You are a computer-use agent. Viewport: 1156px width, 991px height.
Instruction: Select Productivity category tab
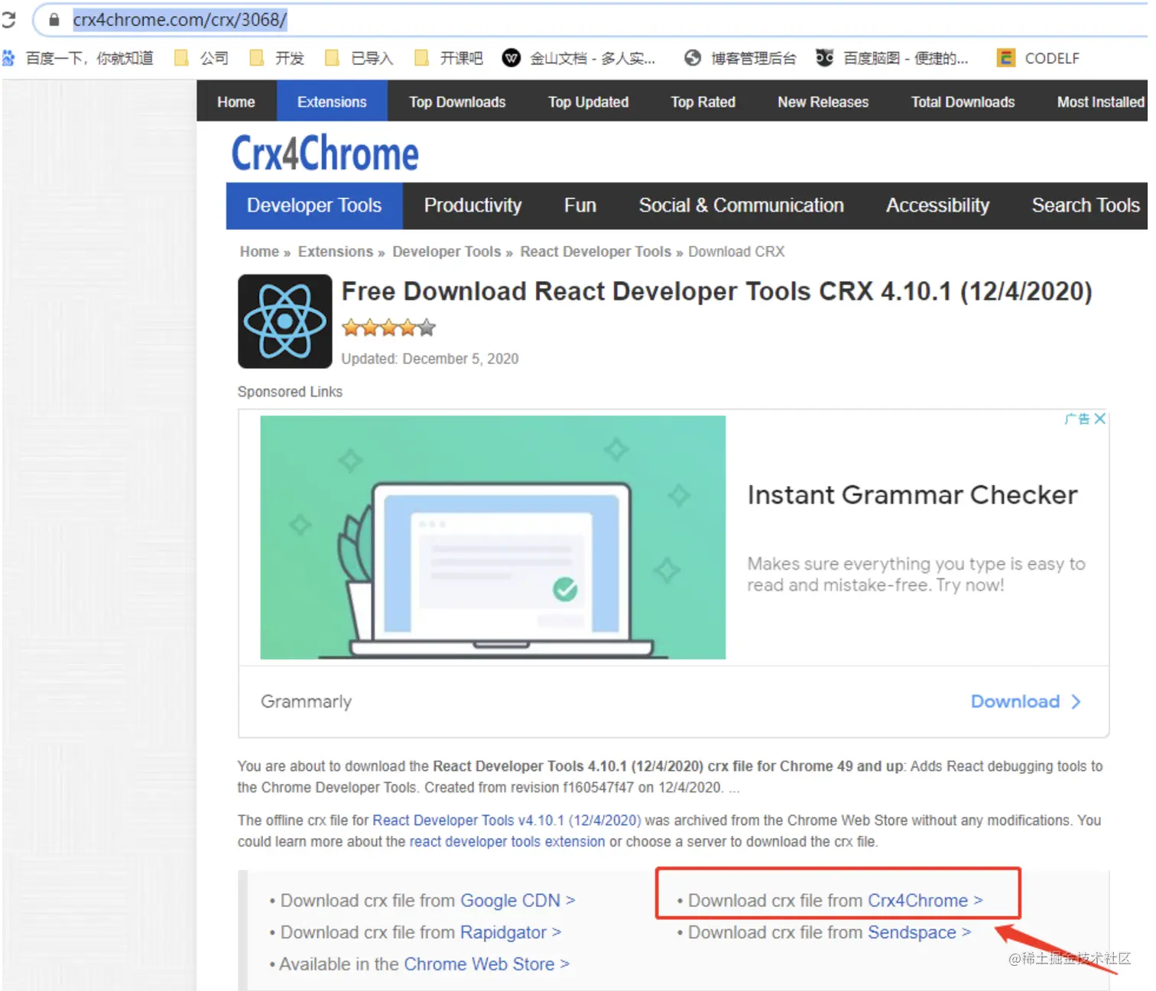[473, 206]
